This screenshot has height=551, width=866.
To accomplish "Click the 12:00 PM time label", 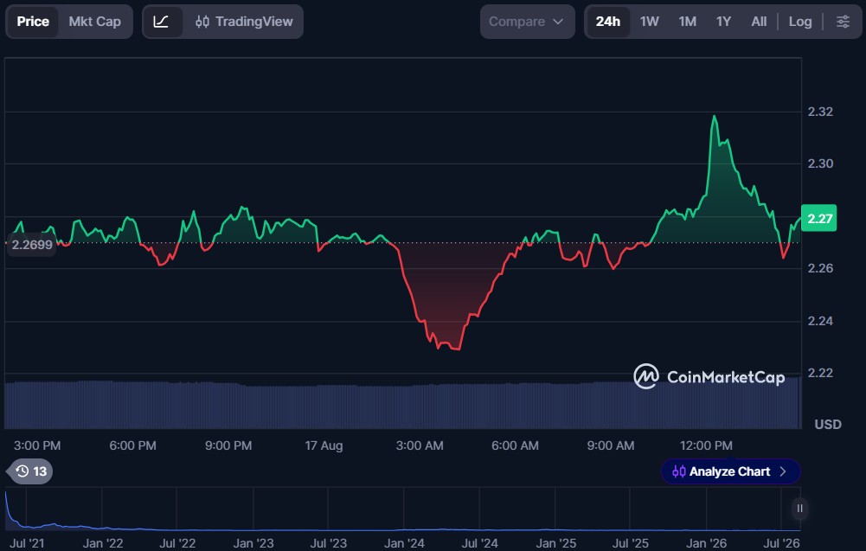I will 706,445.
